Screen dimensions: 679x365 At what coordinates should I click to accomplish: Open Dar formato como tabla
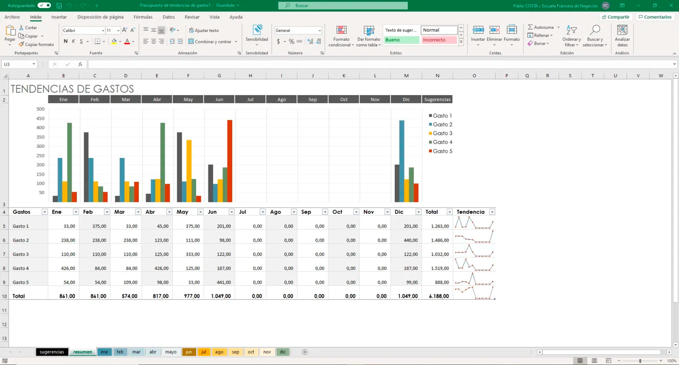[368, 36]
